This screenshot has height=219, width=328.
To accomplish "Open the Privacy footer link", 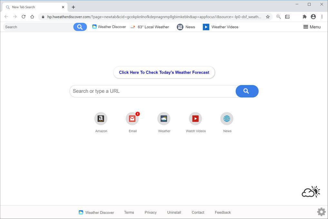I will (x=151, y=213).
